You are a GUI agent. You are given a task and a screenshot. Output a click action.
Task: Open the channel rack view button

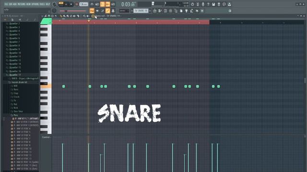(165, 11)
